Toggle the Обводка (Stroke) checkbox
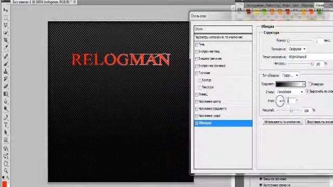 (197, 123)
